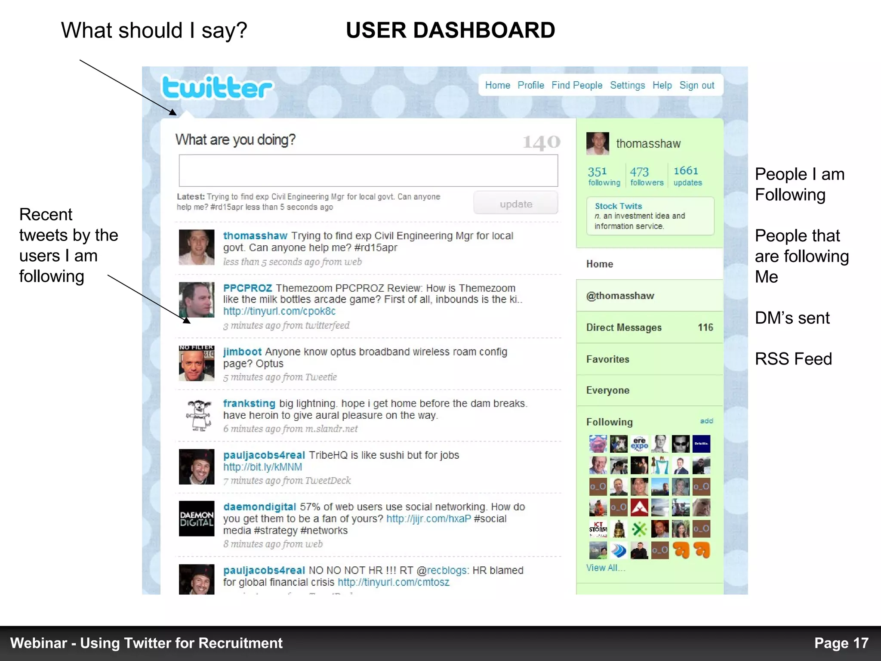The image size is (881, 661).
Task: Open Direct Messages tab
Action: pos(650,327)
